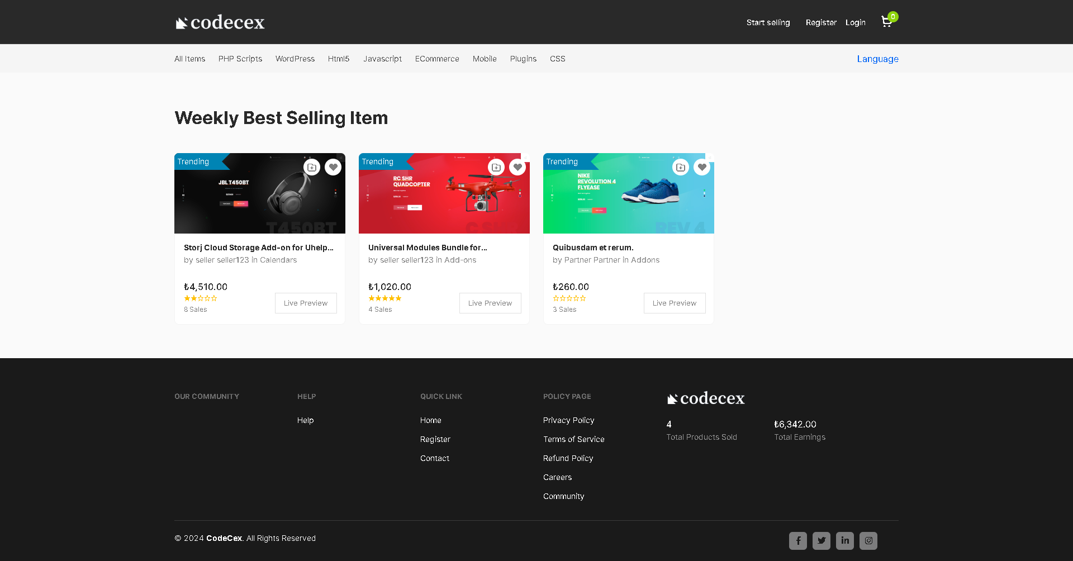Viewport: 1073px width, 561px height.
Task: Open the ECommerce category
Action: pos(437,59)
